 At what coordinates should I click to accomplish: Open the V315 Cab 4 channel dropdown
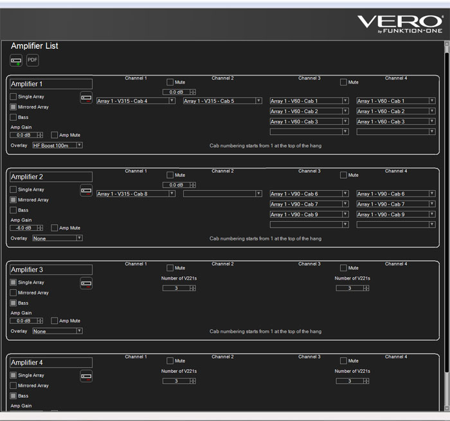coord(136,101)
